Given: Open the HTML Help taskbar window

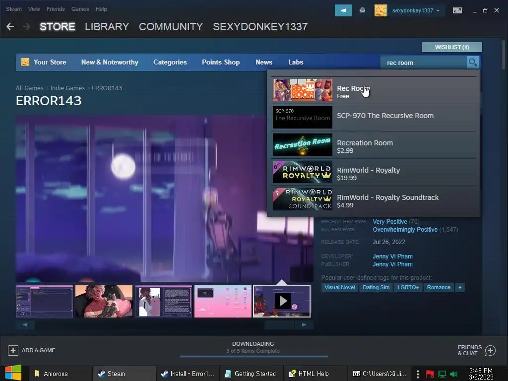Looking at the screenshot, I should tap(315, 374).
